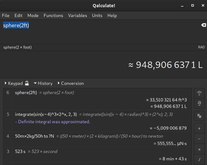Click the multiply operator button beside history
Screen dimensions: 207x165
pos(199,149)
